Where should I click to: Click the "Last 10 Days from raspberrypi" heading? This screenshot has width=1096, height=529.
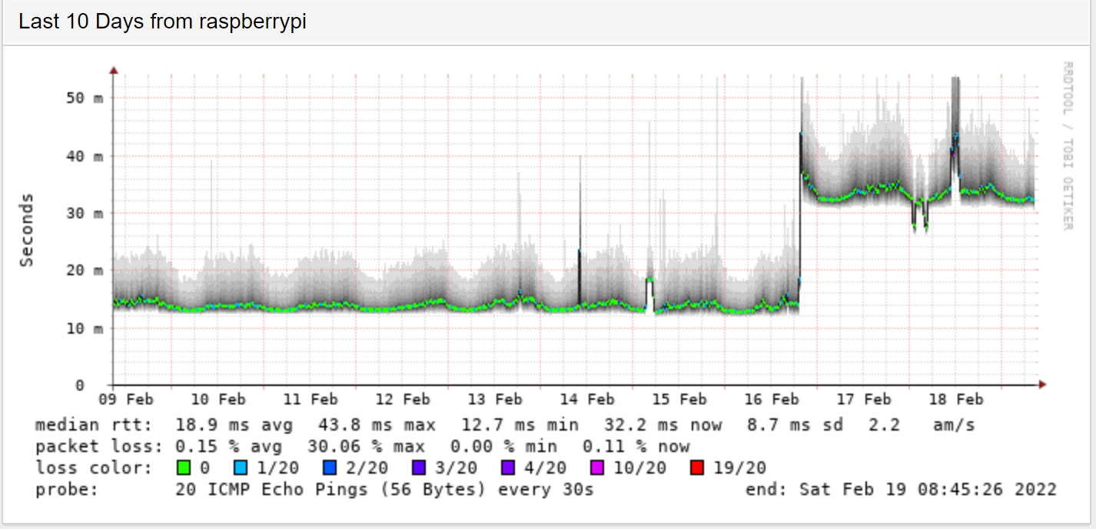point(162,22)
